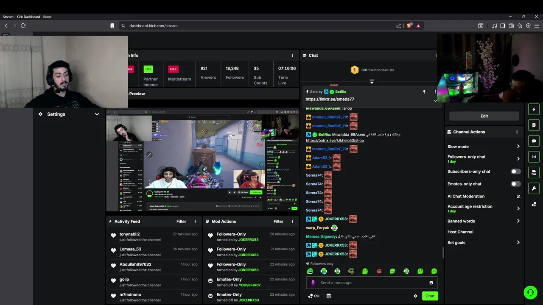Image resolution: width=543 pixels, height=305 pixels.
Task: Expand Account age restriction options
Action: (518, 208)
